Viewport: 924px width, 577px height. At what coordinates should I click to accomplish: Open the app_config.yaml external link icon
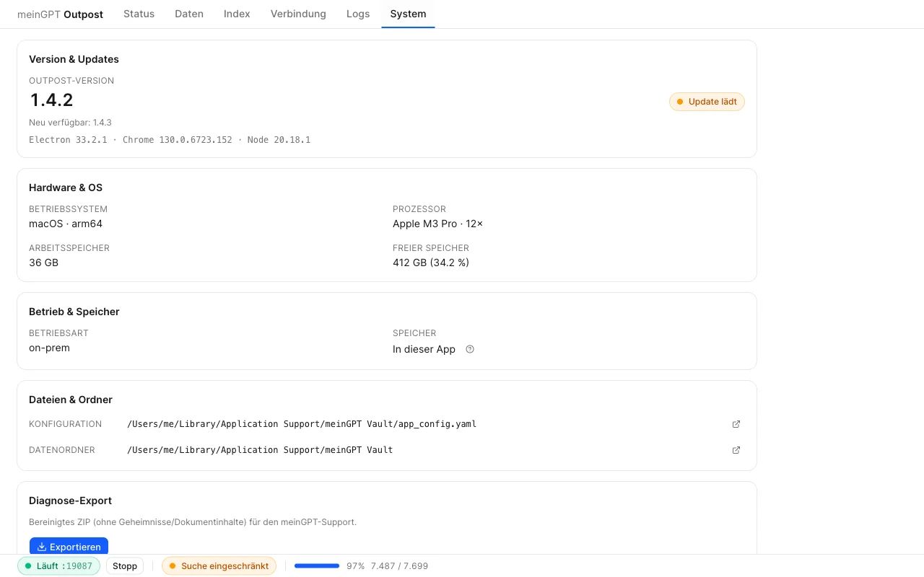736,424
